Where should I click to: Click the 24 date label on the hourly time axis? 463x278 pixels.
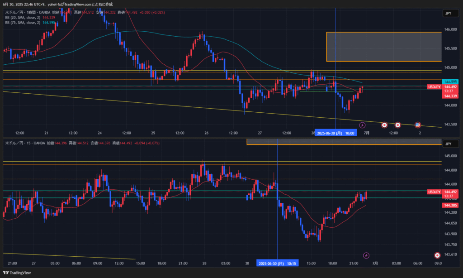(100, 133)
